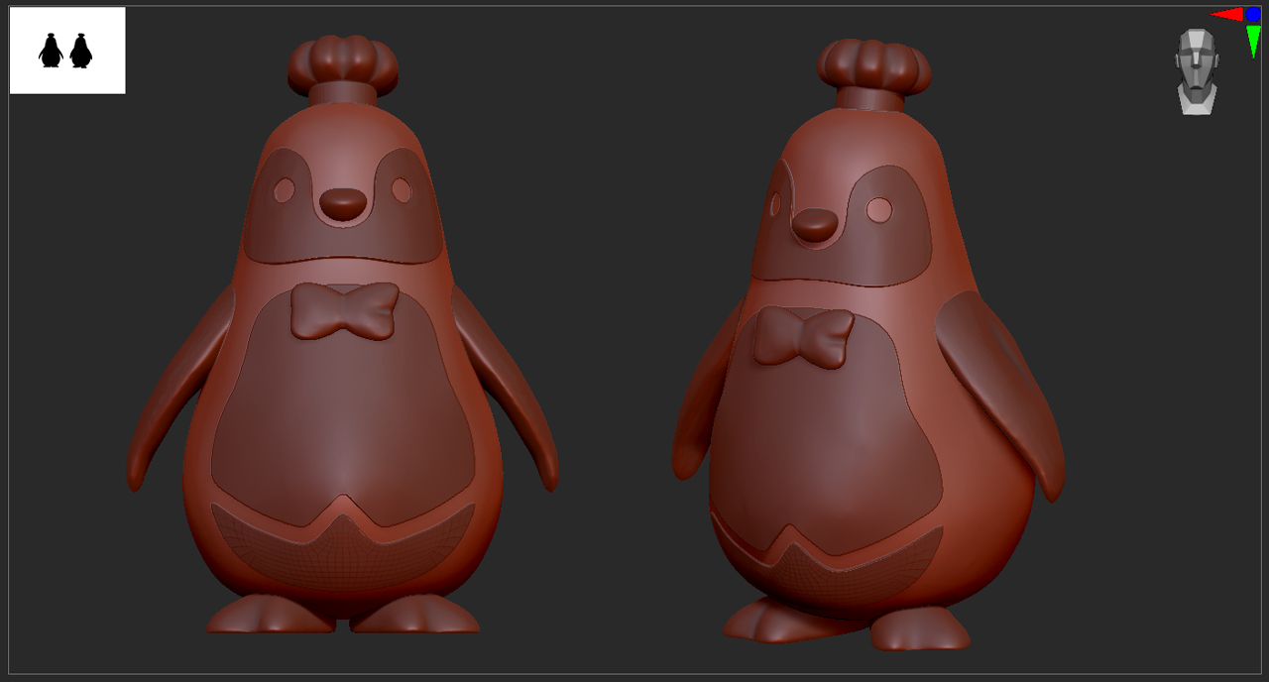Click the angled-view penguin's chef hat
The image size is (1269, 682).
point(873,74)
